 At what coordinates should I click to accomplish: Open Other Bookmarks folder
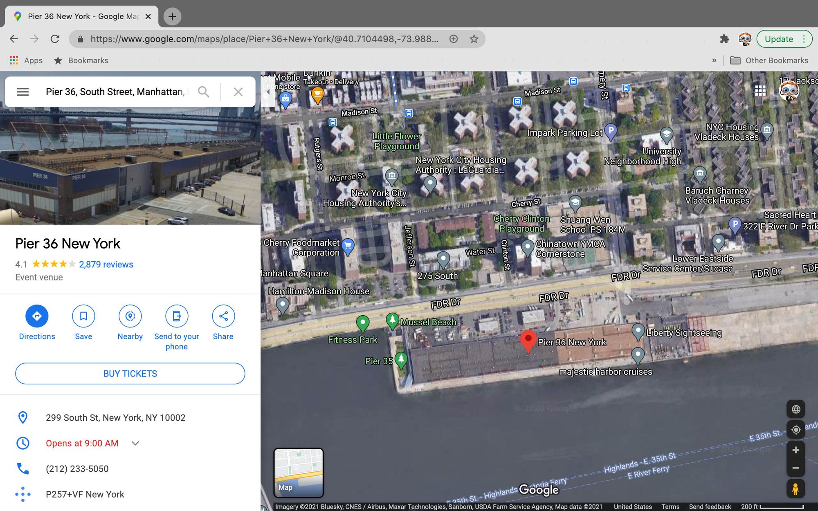click(769, 61)
